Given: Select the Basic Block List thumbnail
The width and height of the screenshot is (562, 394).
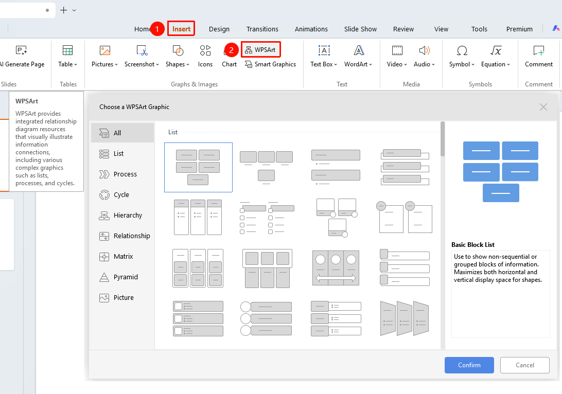Looking at the screenshot, I should pos(198,167).
